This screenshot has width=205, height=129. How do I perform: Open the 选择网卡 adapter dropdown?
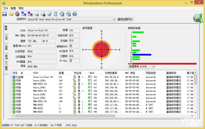pyautogui.click(x=71, y=19)
